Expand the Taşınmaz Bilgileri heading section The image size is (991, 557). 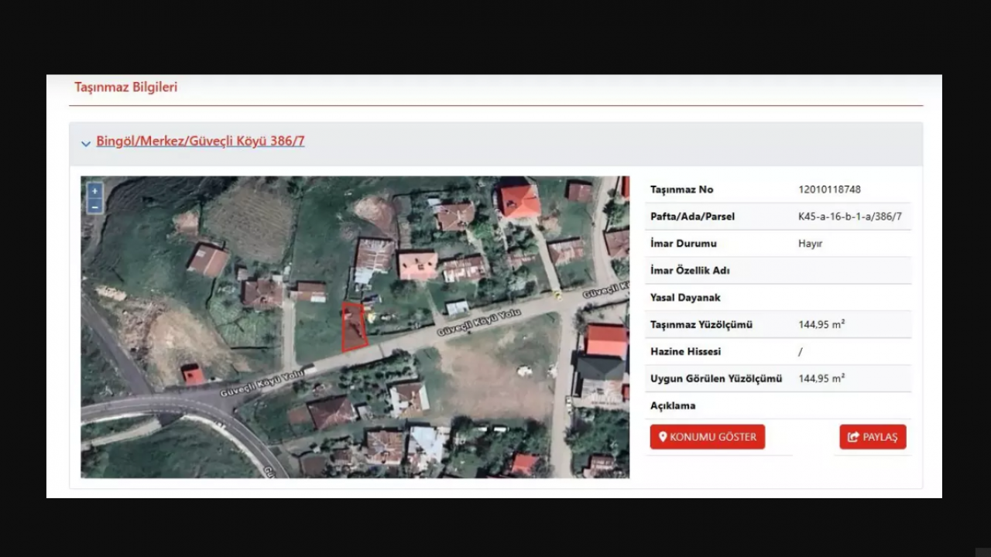point(125,87)
